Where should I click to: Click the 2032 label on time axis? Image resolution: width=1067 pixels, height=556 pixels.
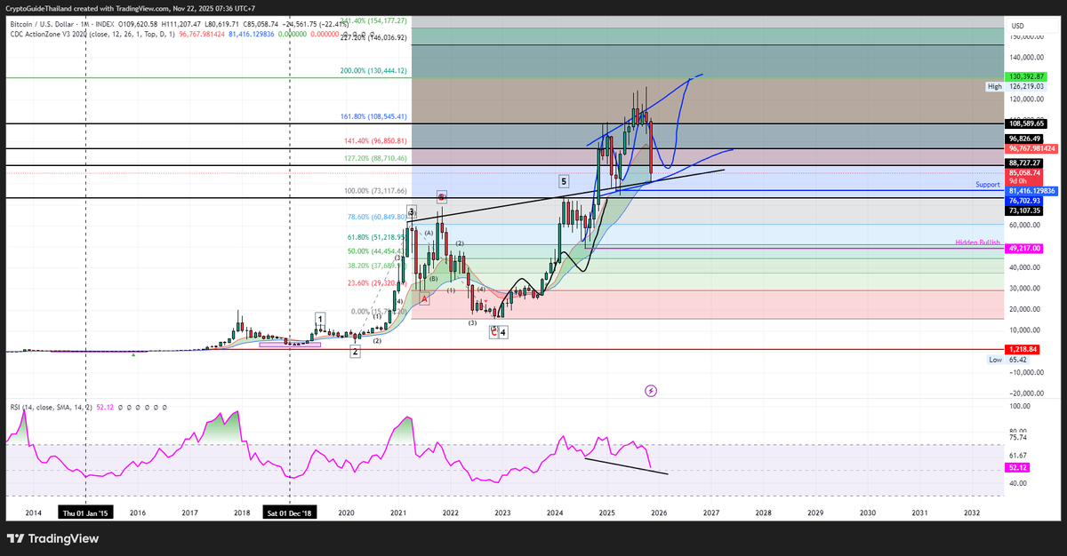[972, 513]
